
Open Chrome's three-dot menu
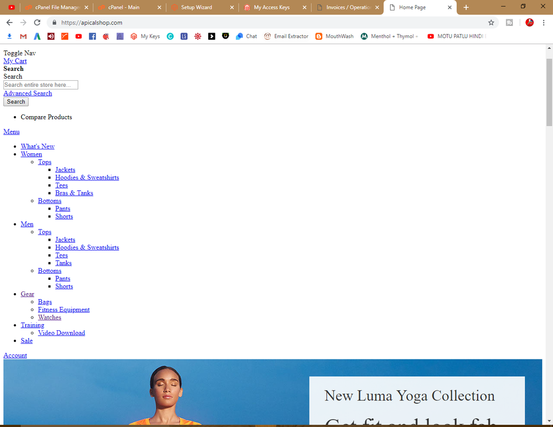[x=545, y=23]
